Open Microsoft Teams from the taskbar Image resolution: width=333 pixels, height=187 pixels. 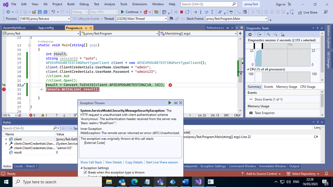[160, 182]
